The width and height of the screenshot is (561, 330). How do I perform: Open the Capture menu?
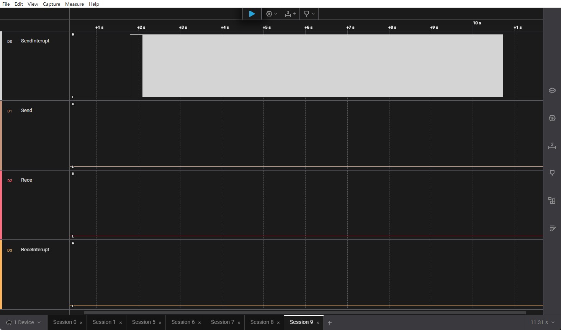click(x=51, y=4)
